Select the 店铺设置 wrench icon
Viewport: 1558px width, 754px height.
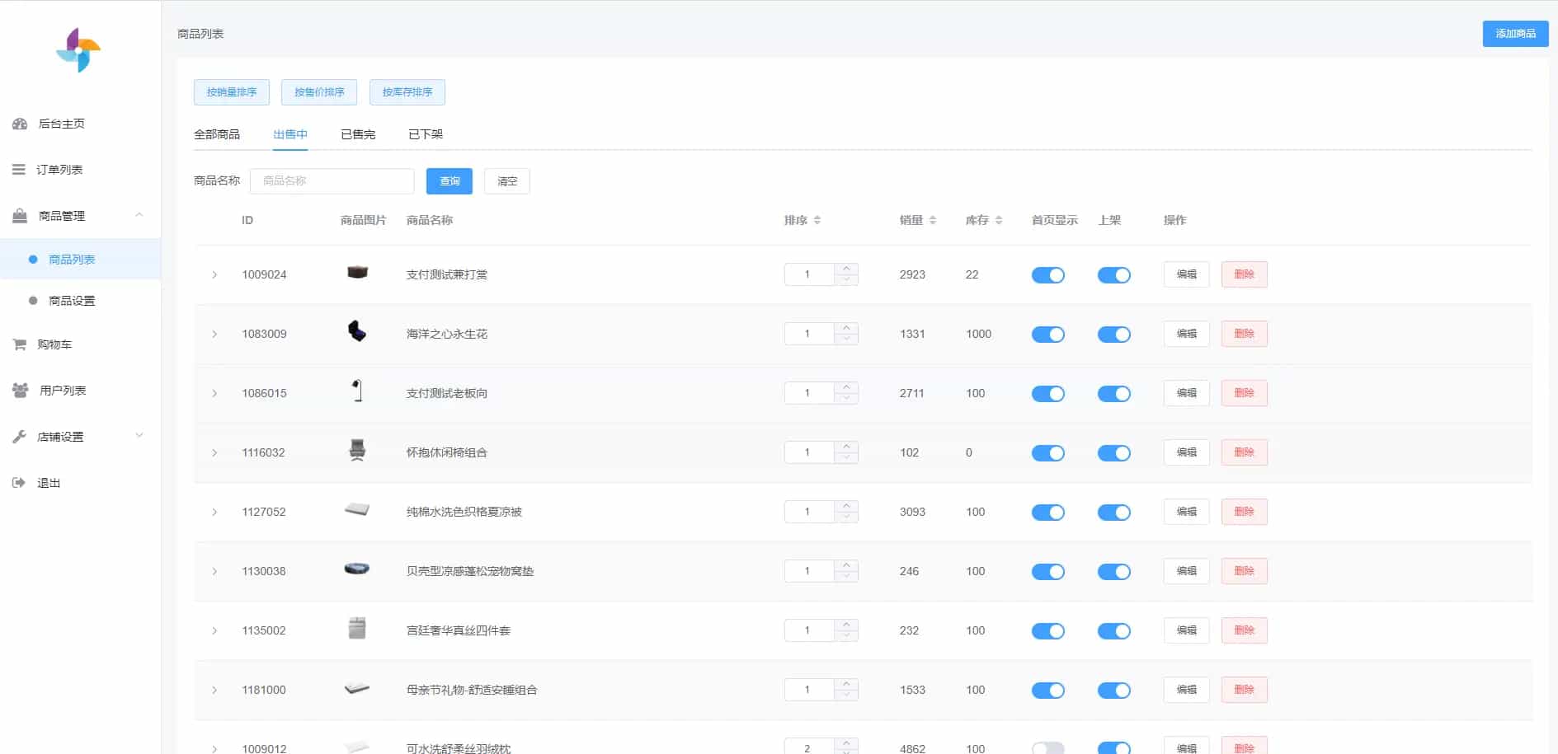click(x=19, y=436)
